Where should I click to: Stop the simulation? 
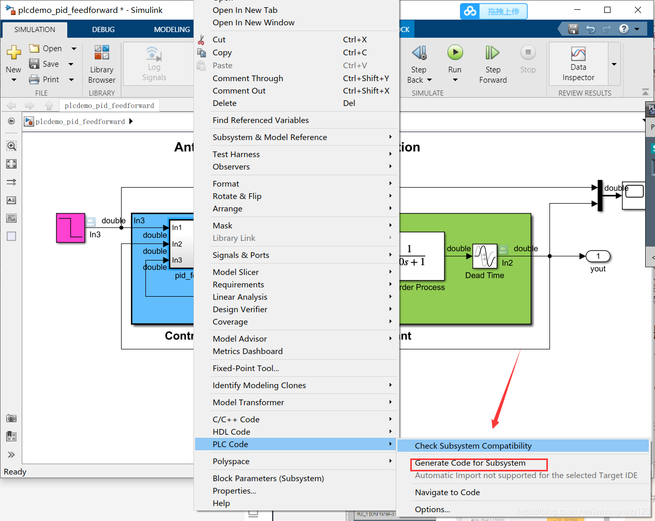pyautogui.click(x=528, y=52)
